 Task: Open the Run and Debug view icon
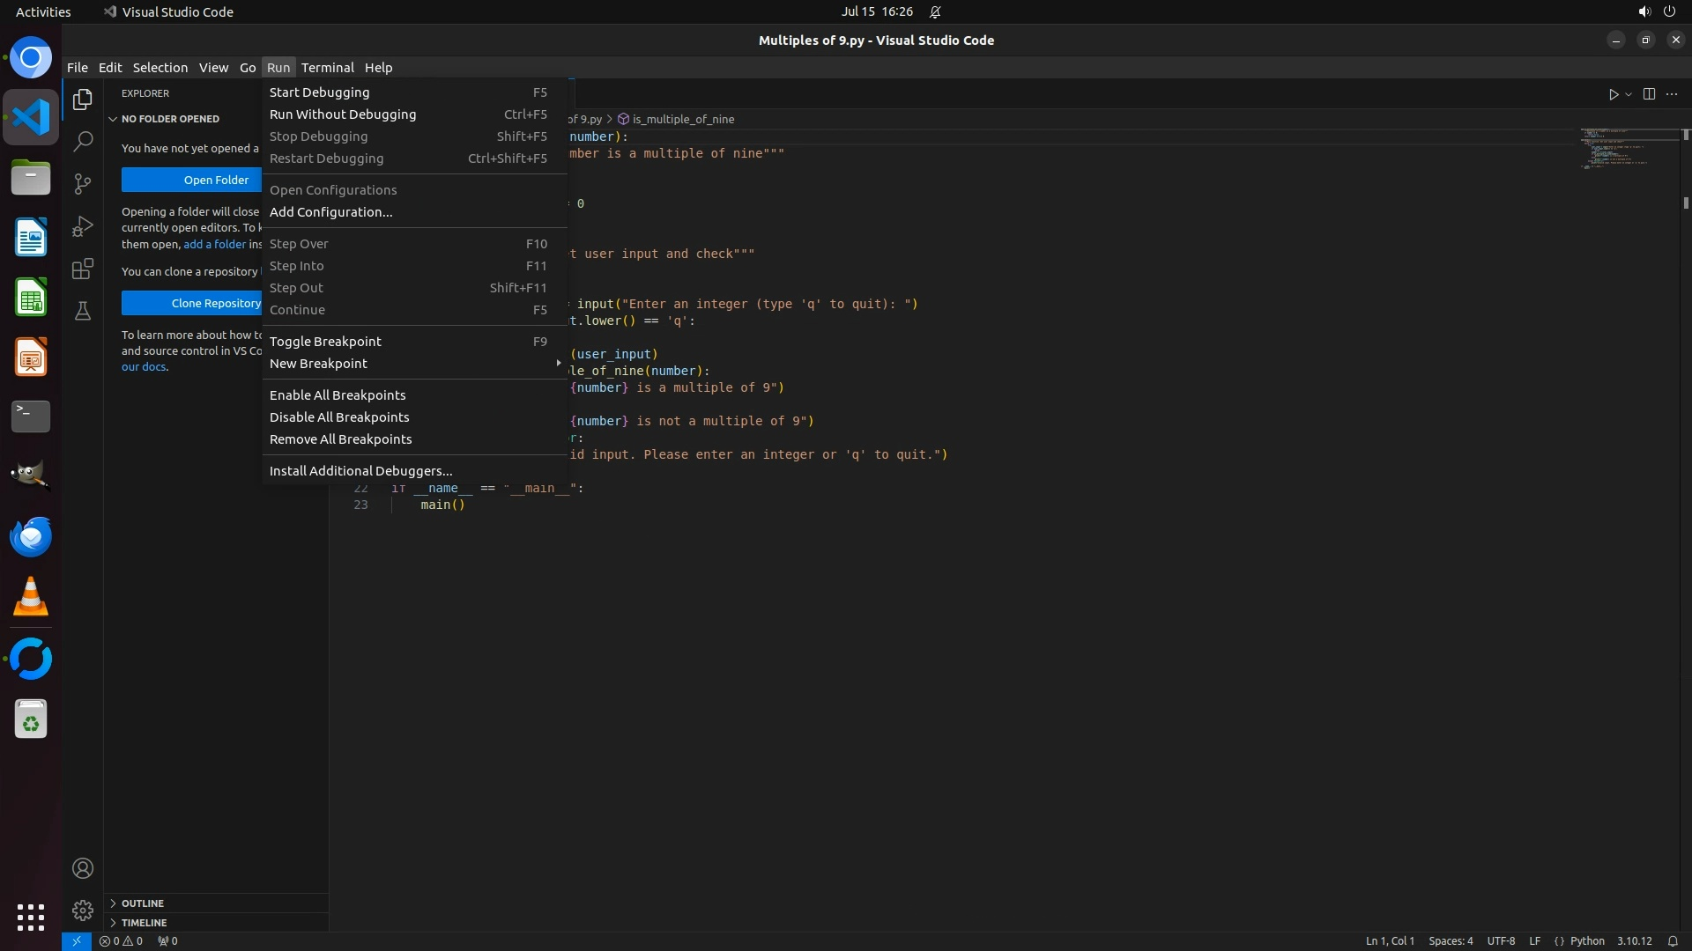pos(83,226)
